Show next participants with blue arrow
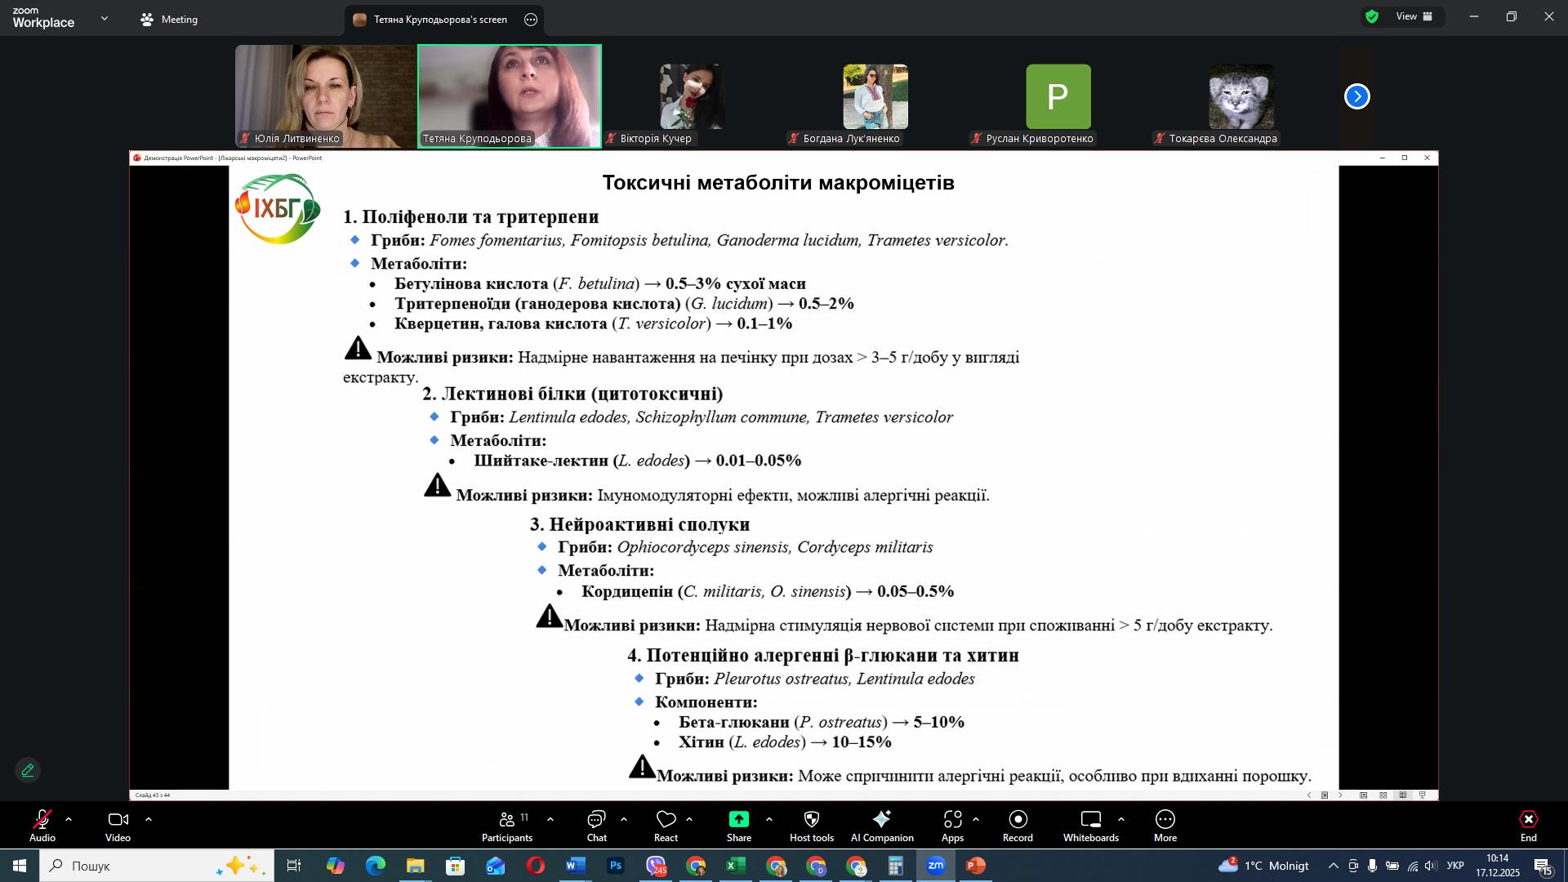 point(1356,97)
